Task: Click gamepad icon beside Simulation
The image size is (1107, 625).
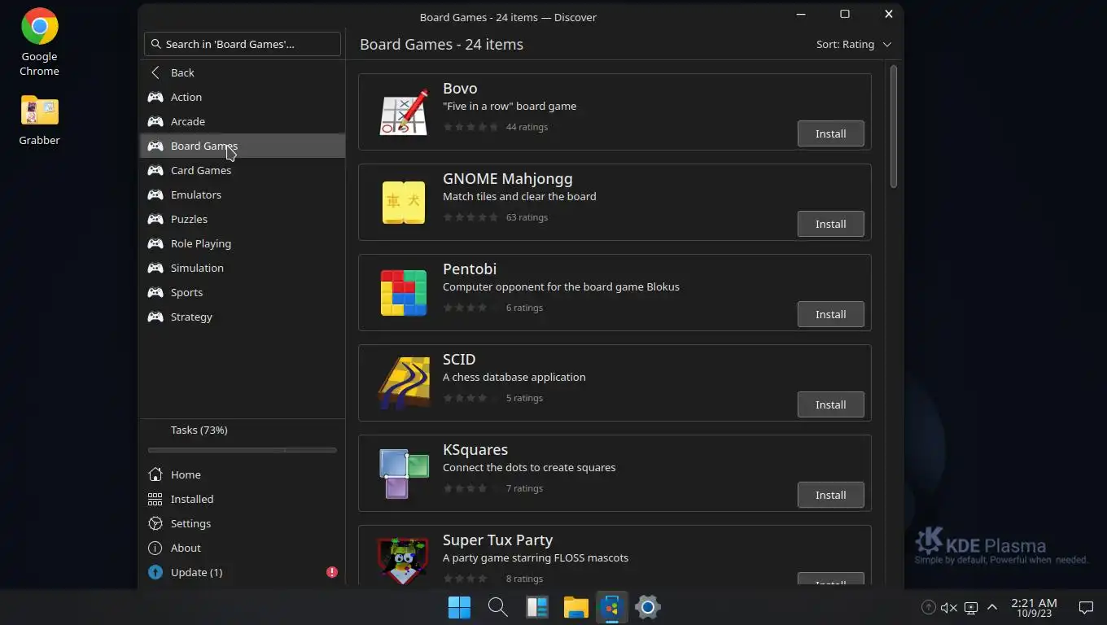Action: point(155,268)
